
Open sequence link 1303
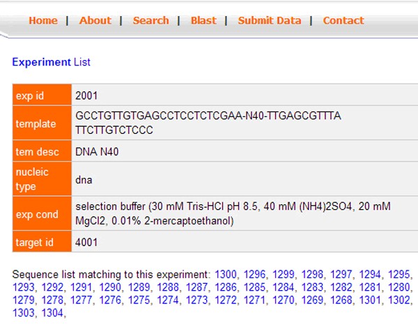coord(24,314)
